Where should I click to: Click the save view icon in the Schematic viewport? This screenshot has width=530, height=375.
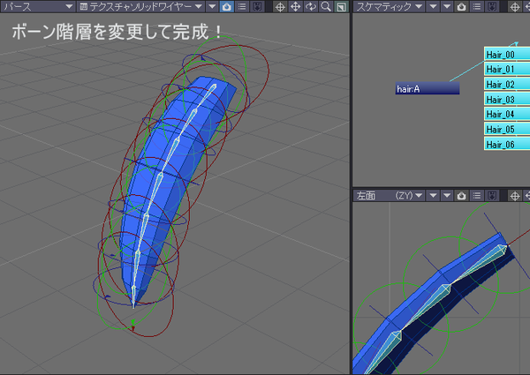tap(492, 7)
